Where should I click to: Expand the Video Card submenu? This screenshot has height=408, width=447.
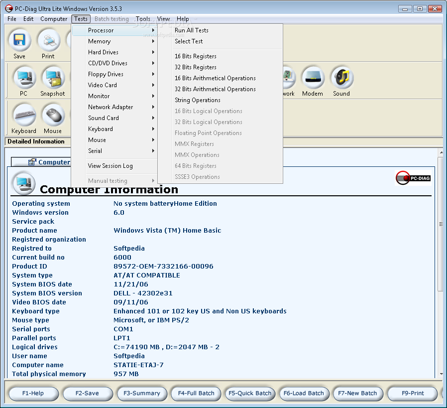coord(114,85)
